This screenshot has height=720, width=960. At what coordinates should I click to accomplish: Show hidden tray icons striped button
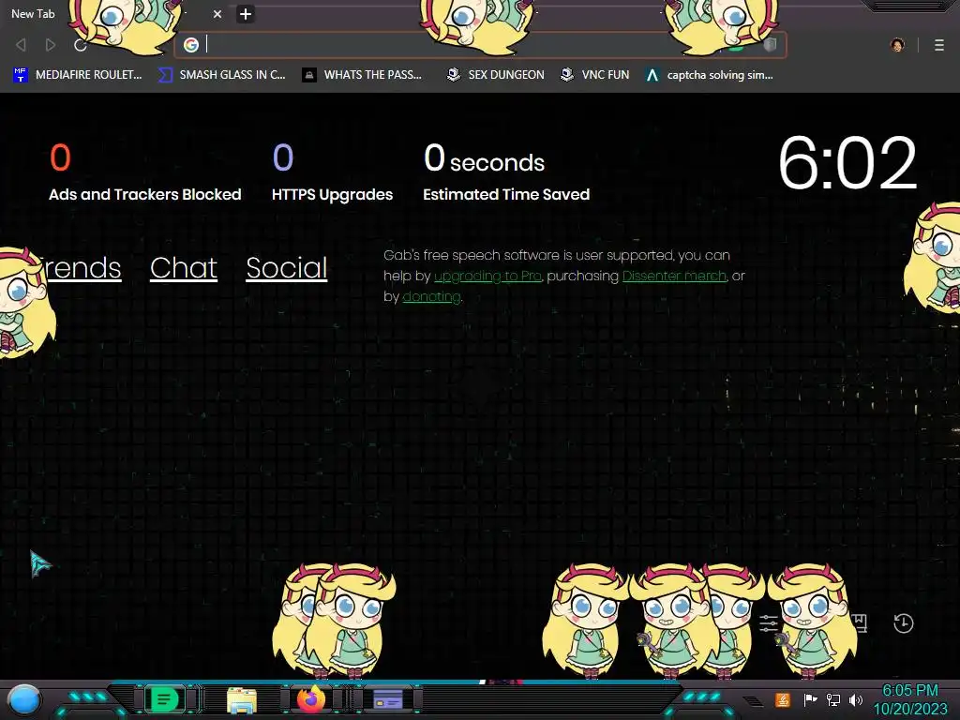753,700
